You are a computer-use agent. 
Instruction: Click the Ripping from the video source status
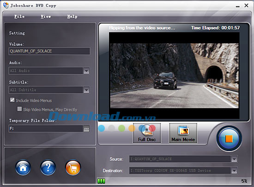click(142, 28)
